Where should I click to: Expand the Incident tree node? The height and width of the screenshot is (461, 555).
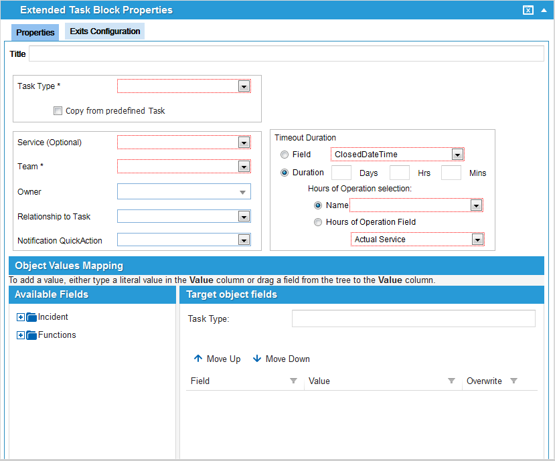(x=20, y=317)
